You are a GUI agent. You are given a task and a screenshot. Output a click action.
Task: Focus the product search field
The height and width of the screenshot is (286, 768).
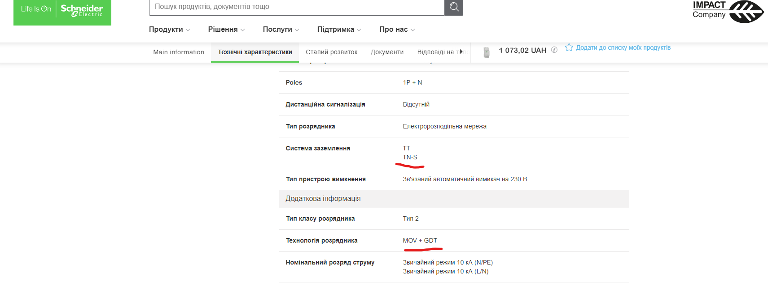pos(297,7)
